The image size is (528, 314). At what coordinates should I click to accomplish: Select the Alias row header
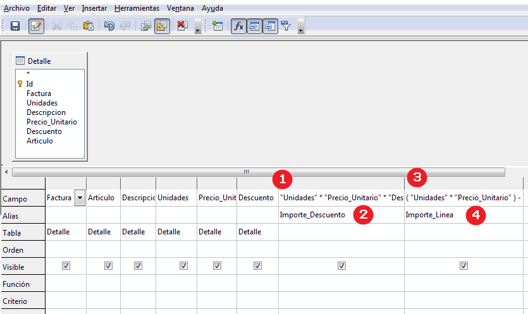(x=23, y=215)
